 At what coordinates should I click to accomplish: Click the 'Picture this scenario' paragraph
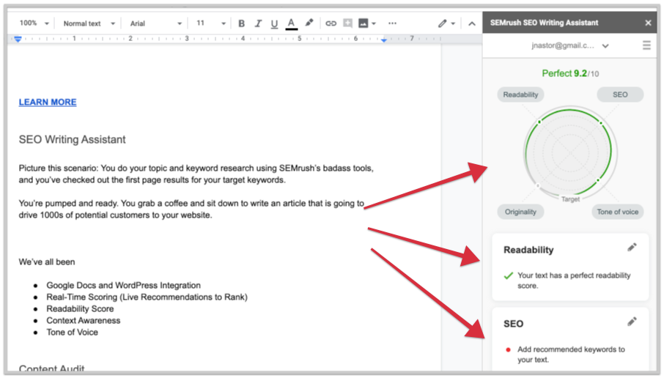pos(196,174)
